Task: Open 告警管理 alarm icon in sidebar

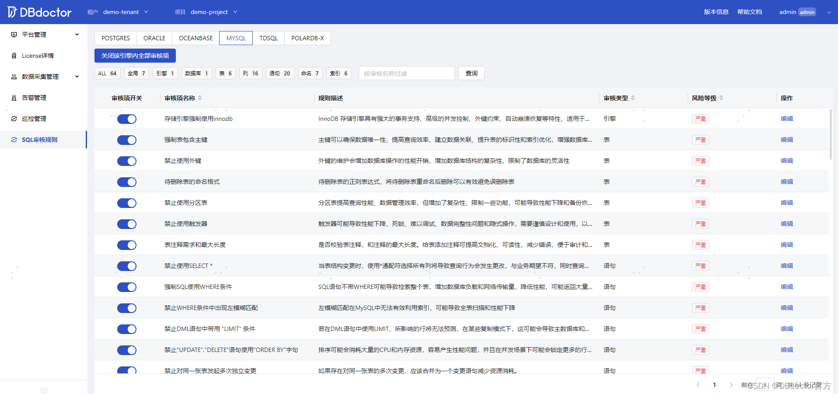Action: (14, 97)
